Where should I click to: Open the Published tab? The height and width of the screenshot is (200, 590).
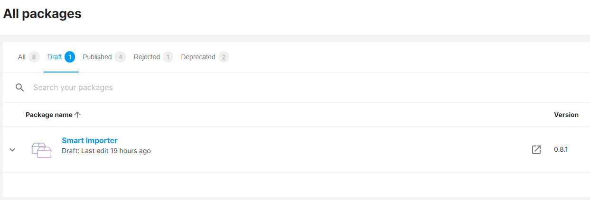coord(104,57)
